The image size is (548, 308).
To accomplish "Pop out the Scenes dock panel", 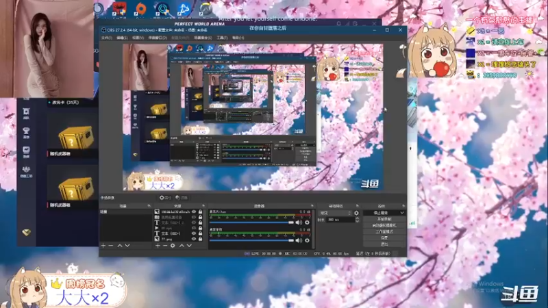I will tap(149, 206).
